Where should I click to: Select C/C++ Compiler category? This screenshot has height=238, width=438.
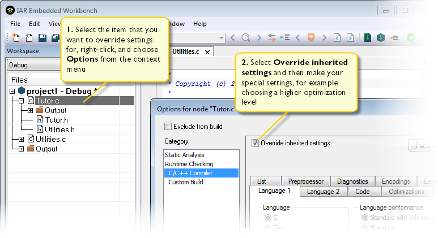click(201, 173)
